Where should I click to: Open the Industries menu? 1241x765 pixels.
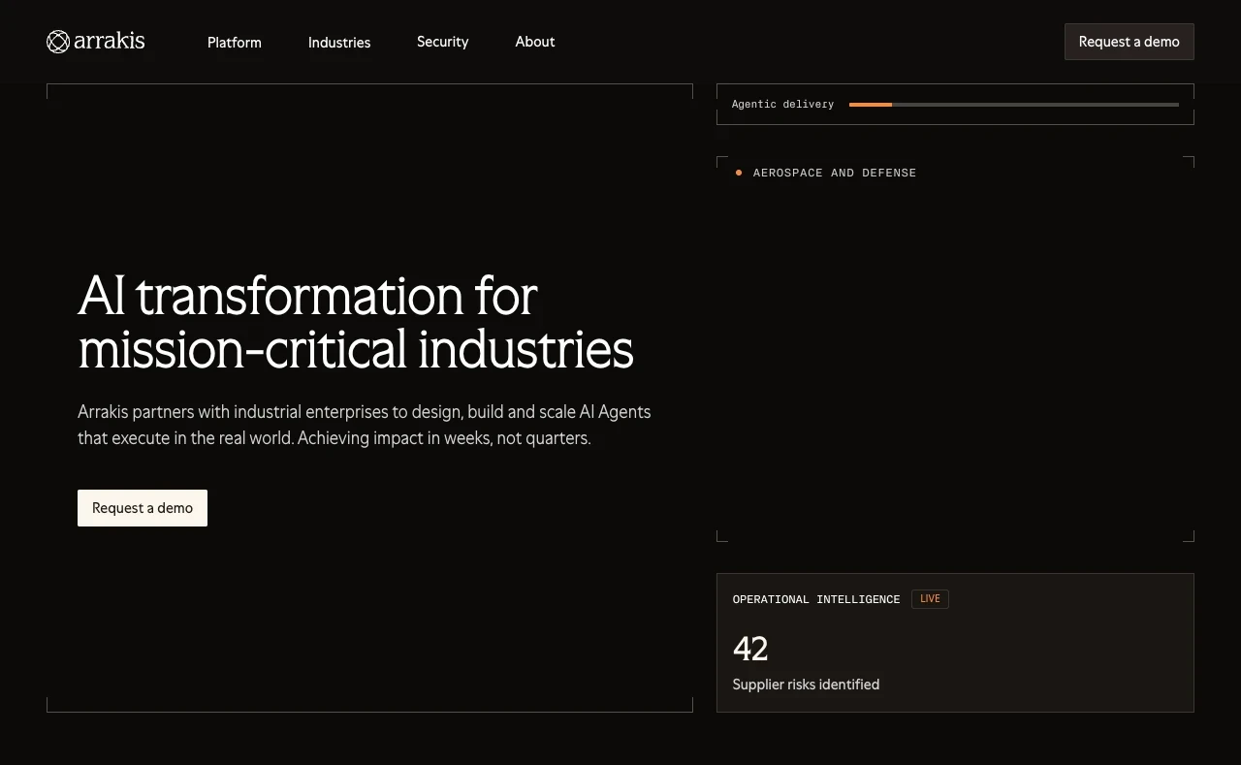click(x=339, y=42)
